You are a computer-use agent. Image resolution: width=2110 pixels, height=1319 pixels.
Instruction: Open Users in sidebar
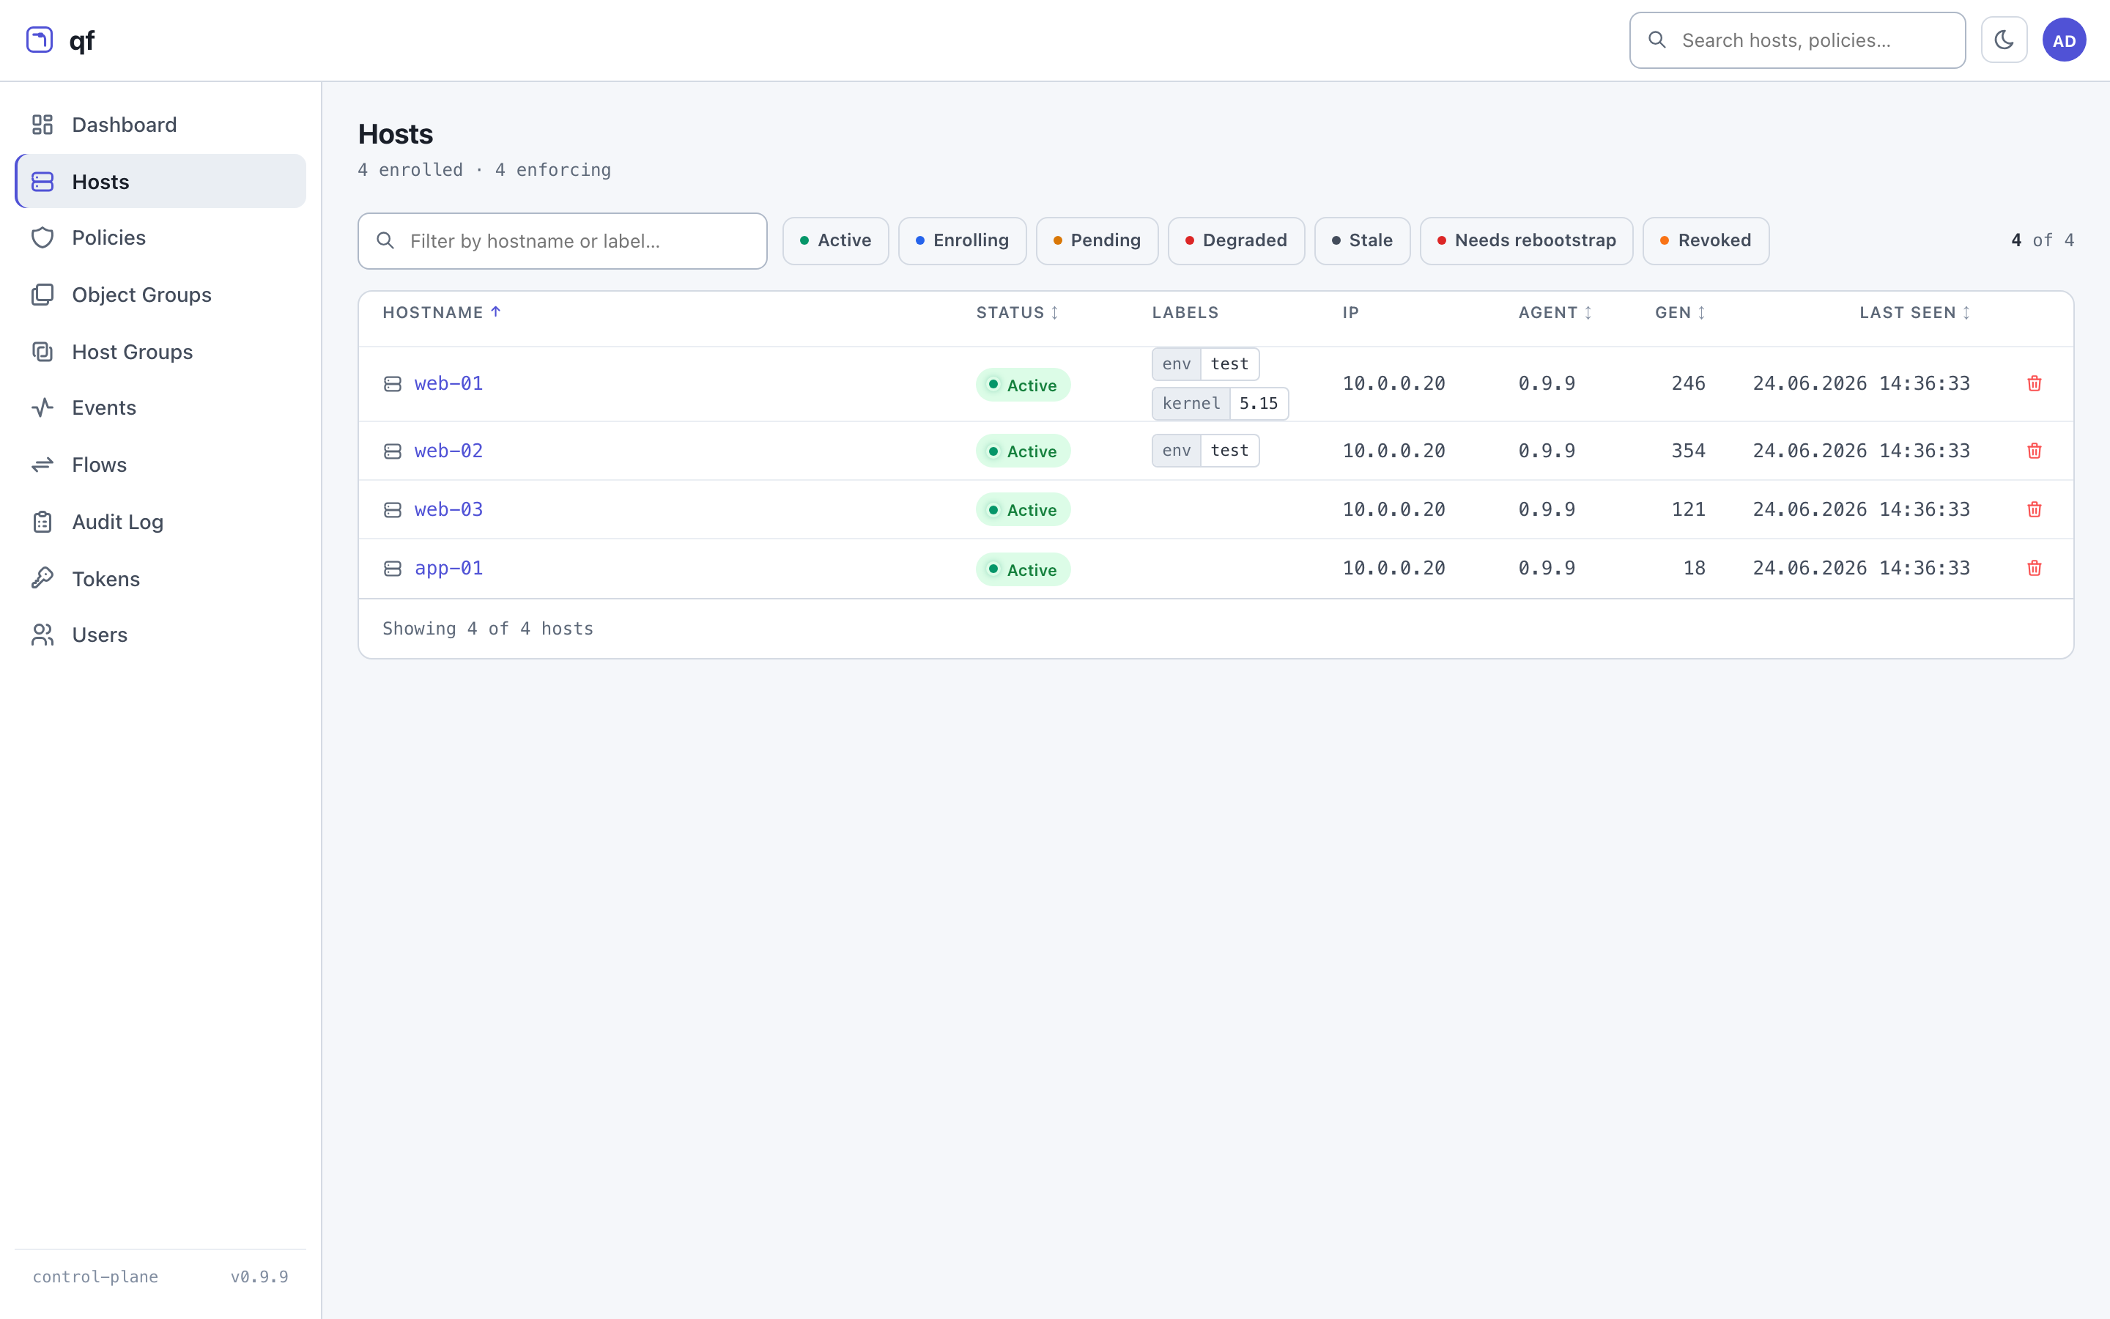point(160,635)
